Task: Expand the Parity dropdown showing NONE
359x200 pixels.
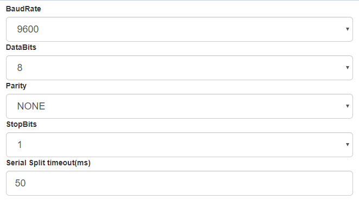Action: pyautogui.click(x=179, y=106)
